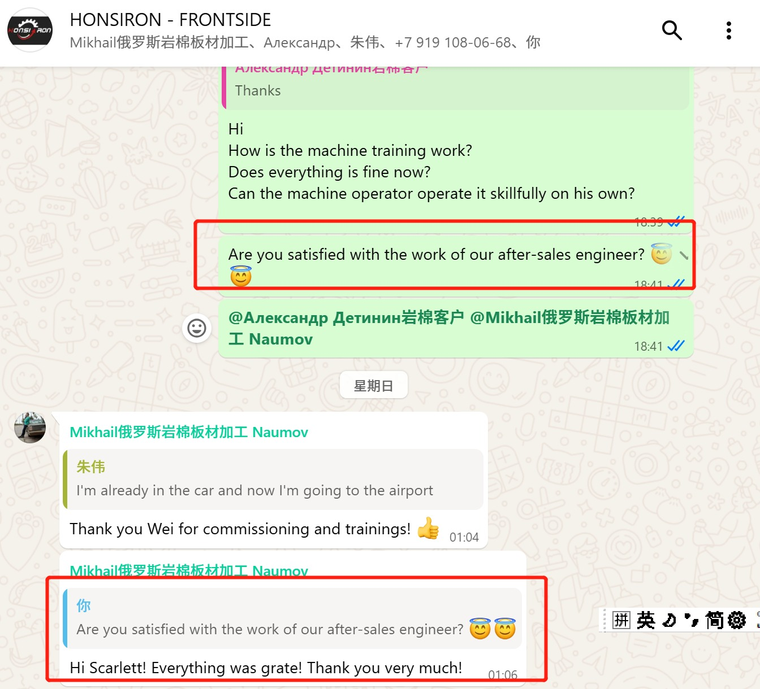Click the HONSIRON group avatar
This screenshot has height=689, width=760.
(x=30, y=30)
